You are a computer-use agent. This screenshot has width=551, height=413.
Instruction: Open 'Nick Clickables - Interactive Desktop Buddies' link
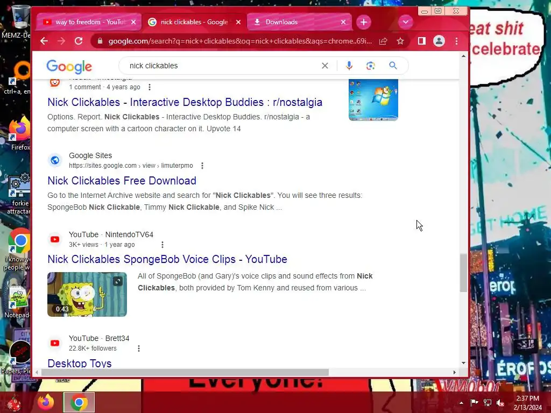click(x=185, y=102)
